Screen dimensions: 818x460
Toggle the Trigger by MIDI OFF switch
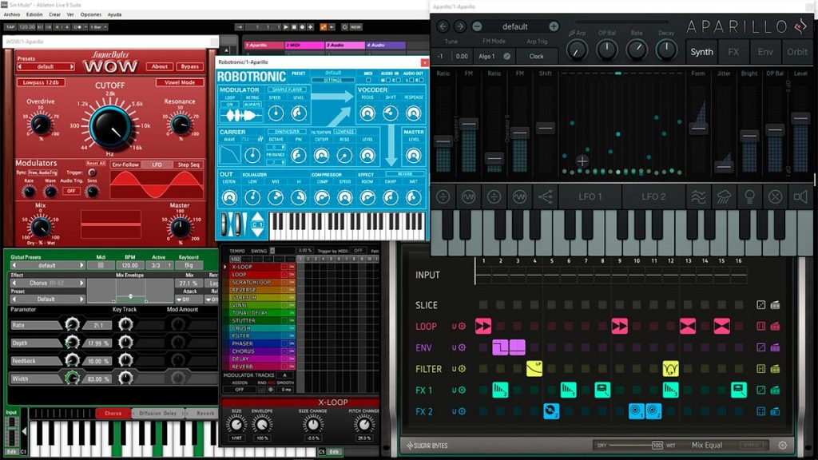(x=358, y=251)
